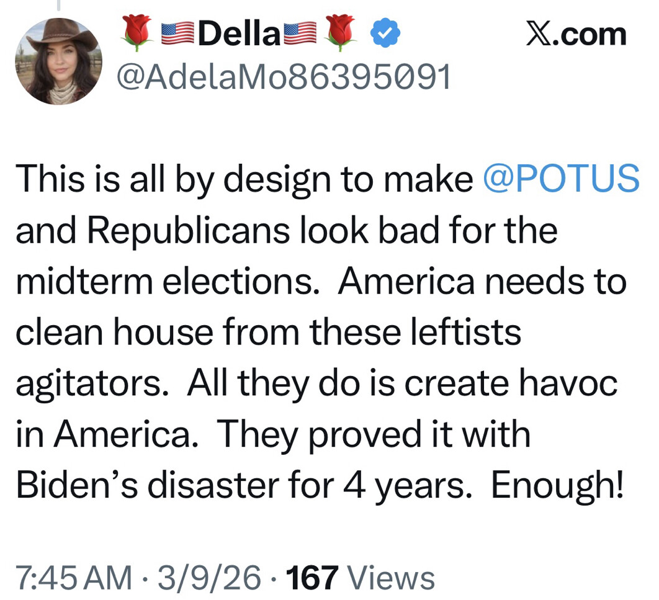Image resolution: width=659 pixels, height=600 pixels.
Task: Click the word Enough! in tweet
Action: coord(557,485)
